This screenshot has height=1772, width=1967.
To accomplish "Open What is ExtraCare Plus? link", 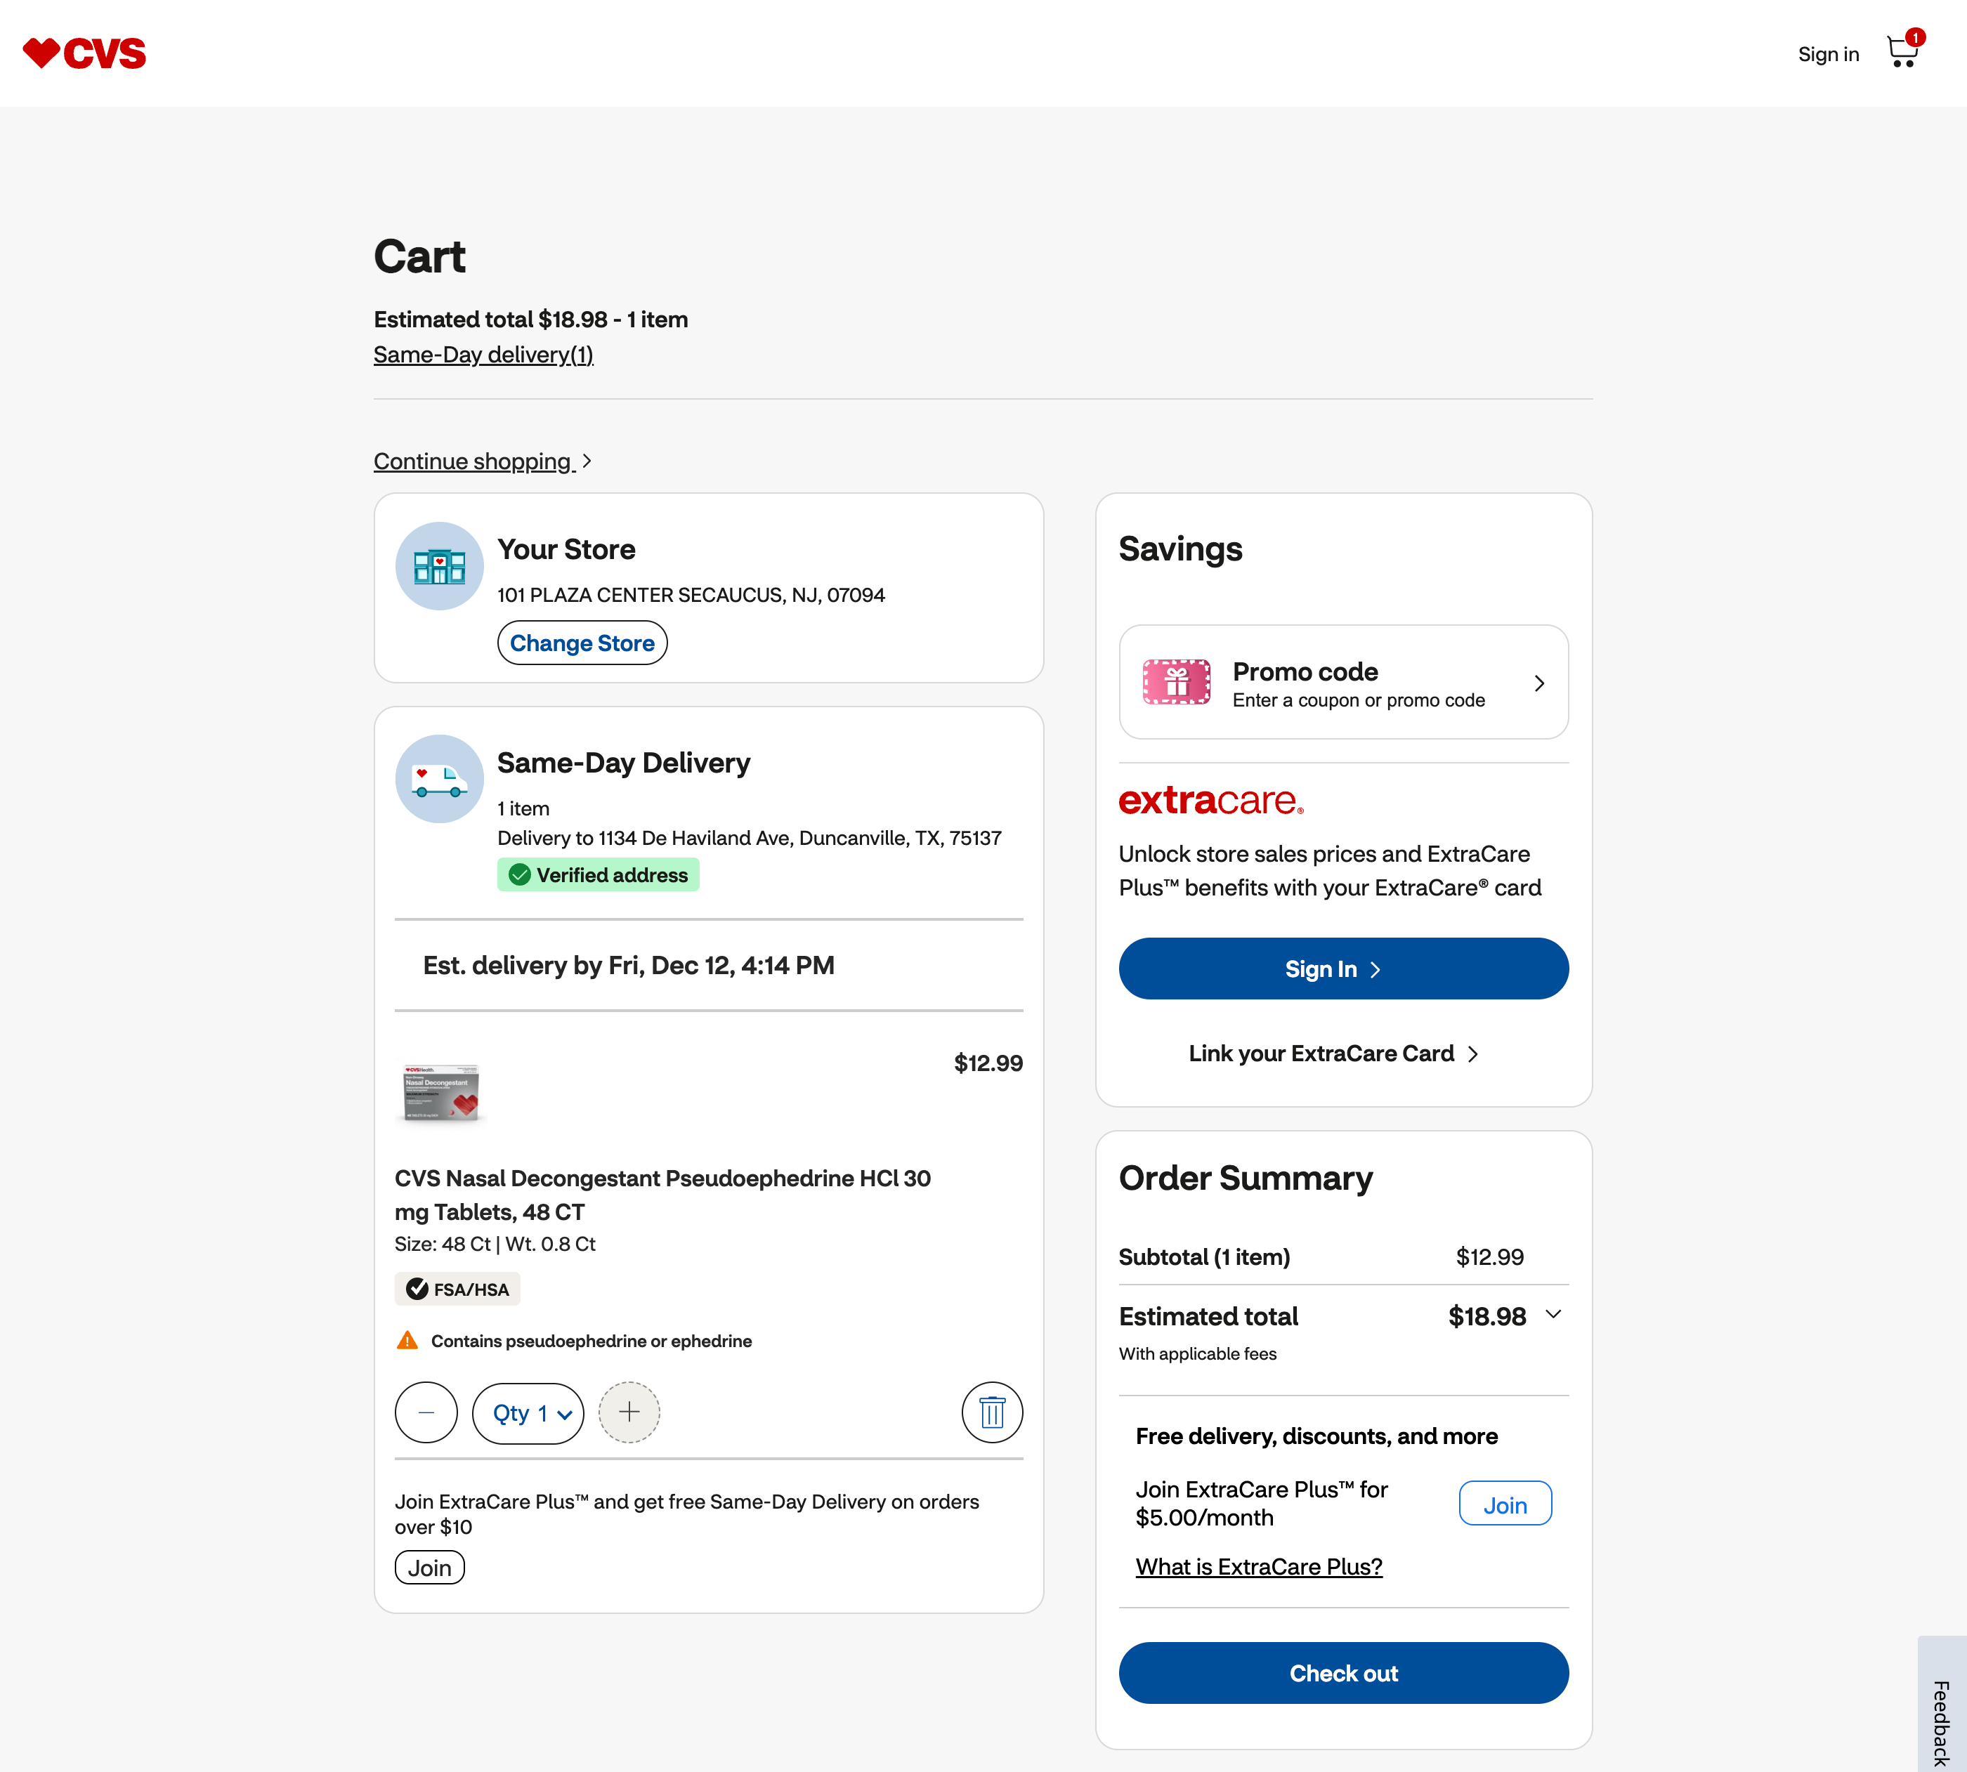I will [x=1258, y=1566].
